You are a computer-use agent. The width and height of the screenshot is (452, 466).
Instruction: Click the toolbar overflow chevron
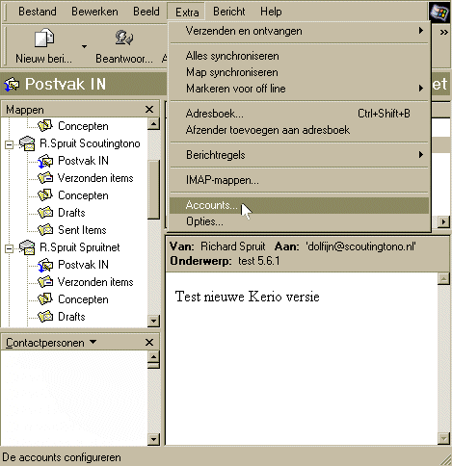coord(443,32)
